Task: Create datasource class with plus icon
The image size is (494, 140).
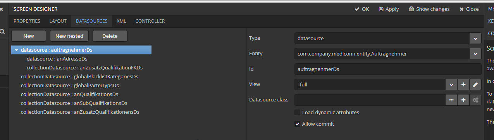Action: (463, 100)
